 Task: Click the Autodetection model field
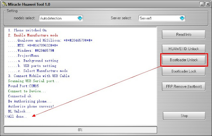click(61, 18)
